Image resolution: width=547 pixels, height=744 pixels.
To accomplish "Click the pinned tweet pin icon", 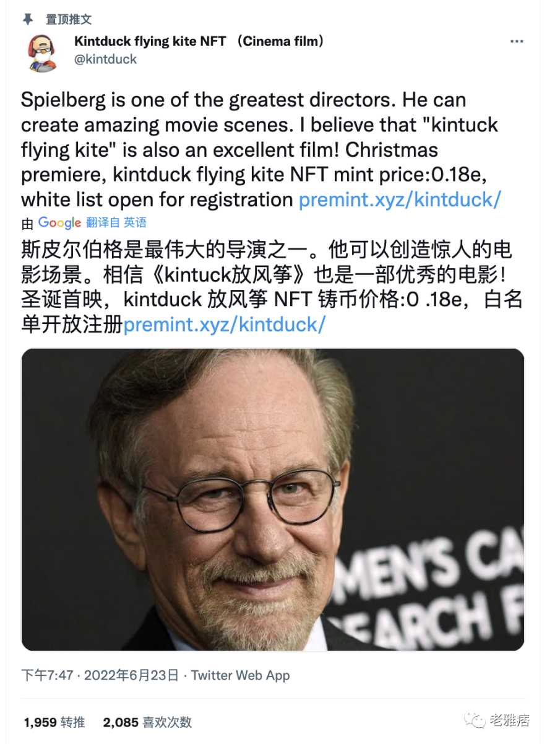I will [28, 19].
